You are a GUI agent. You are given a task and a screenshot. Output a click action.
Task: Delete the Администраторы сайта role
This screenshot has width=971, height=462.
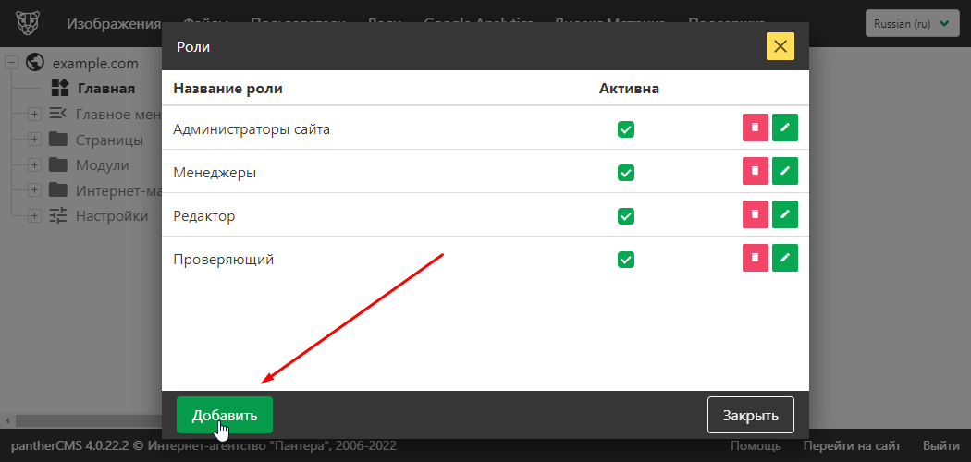pyautogui.click(x=756, y=128)
